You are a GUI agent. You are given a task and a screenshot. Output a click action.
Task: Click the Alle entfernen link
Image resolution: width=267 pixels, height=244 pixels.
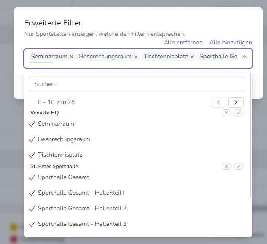point(183,42)
